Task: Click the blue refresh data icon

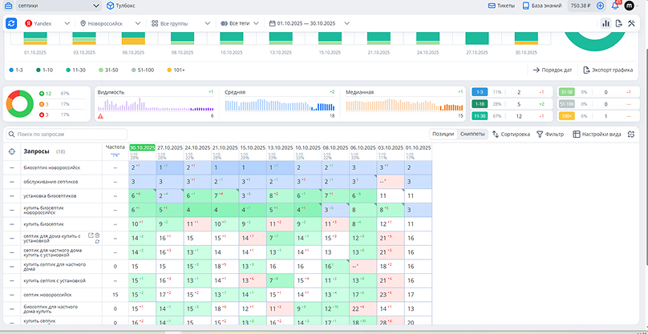Action: point(11,23)
